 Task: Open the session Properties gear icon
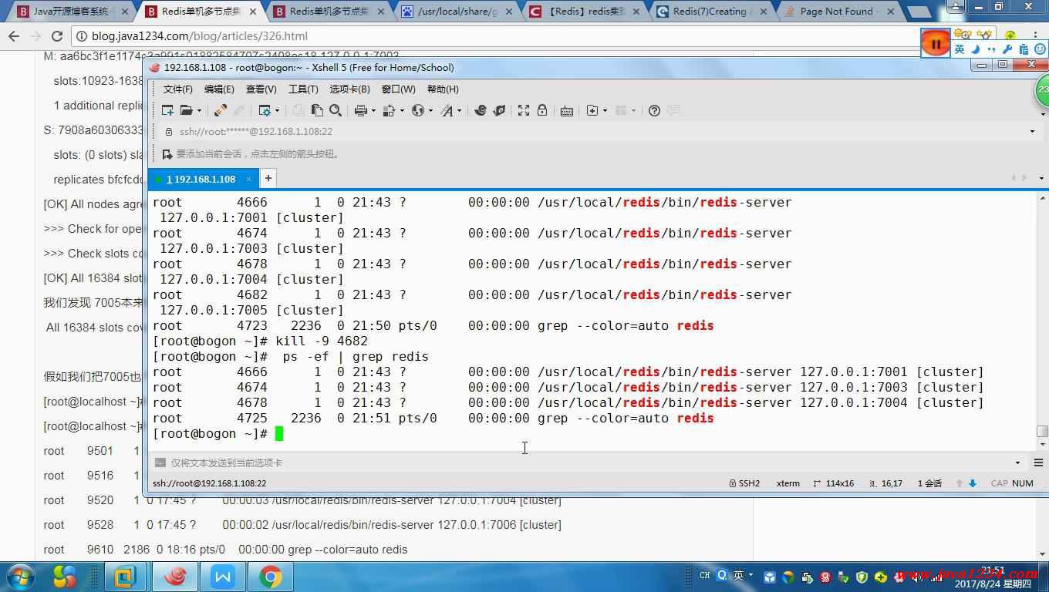click(265, 110)
